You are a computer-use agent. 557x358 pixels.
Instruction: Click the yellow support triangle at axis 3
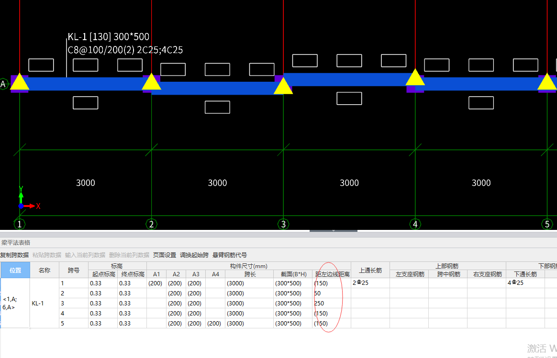(283, 87)
